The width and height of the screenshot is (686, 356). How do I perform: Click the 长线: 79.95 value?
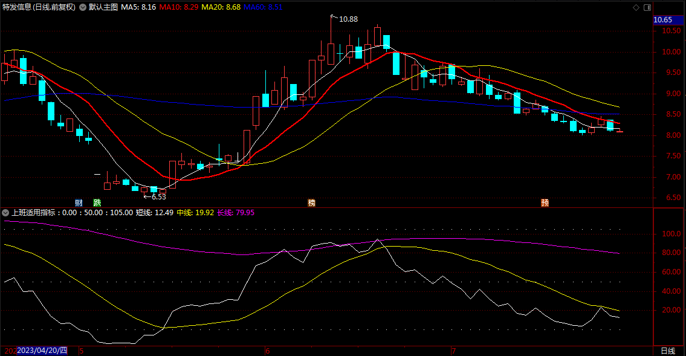click(236, 213)
